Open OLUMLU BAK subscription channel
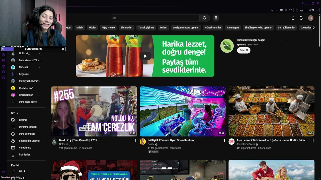 [x=26, y=88]
